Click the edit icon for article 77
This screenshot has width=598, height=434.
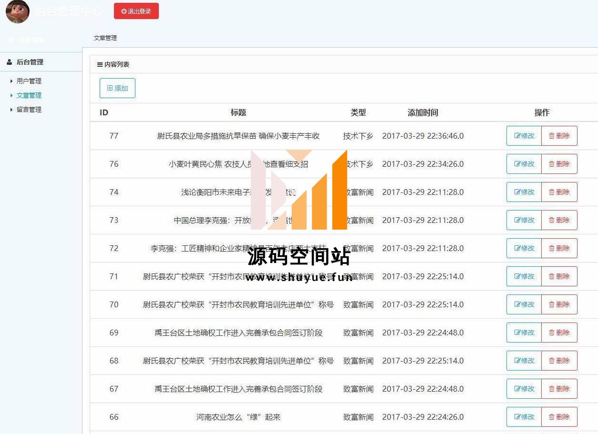517,136
